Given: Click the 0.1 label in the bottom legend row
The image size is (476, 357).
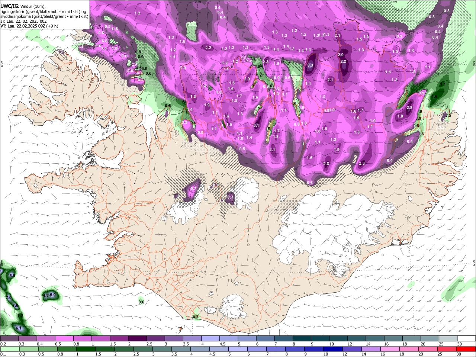Looking at the screenshot, I should pos(3,354).
